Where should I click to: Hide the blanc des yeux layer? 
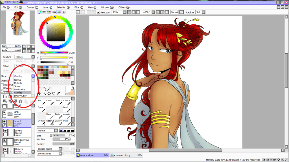tap(4, 140)
